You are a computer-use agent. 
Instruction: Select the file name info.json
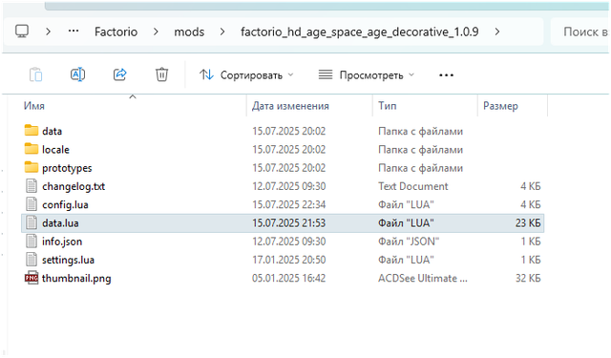62,242
